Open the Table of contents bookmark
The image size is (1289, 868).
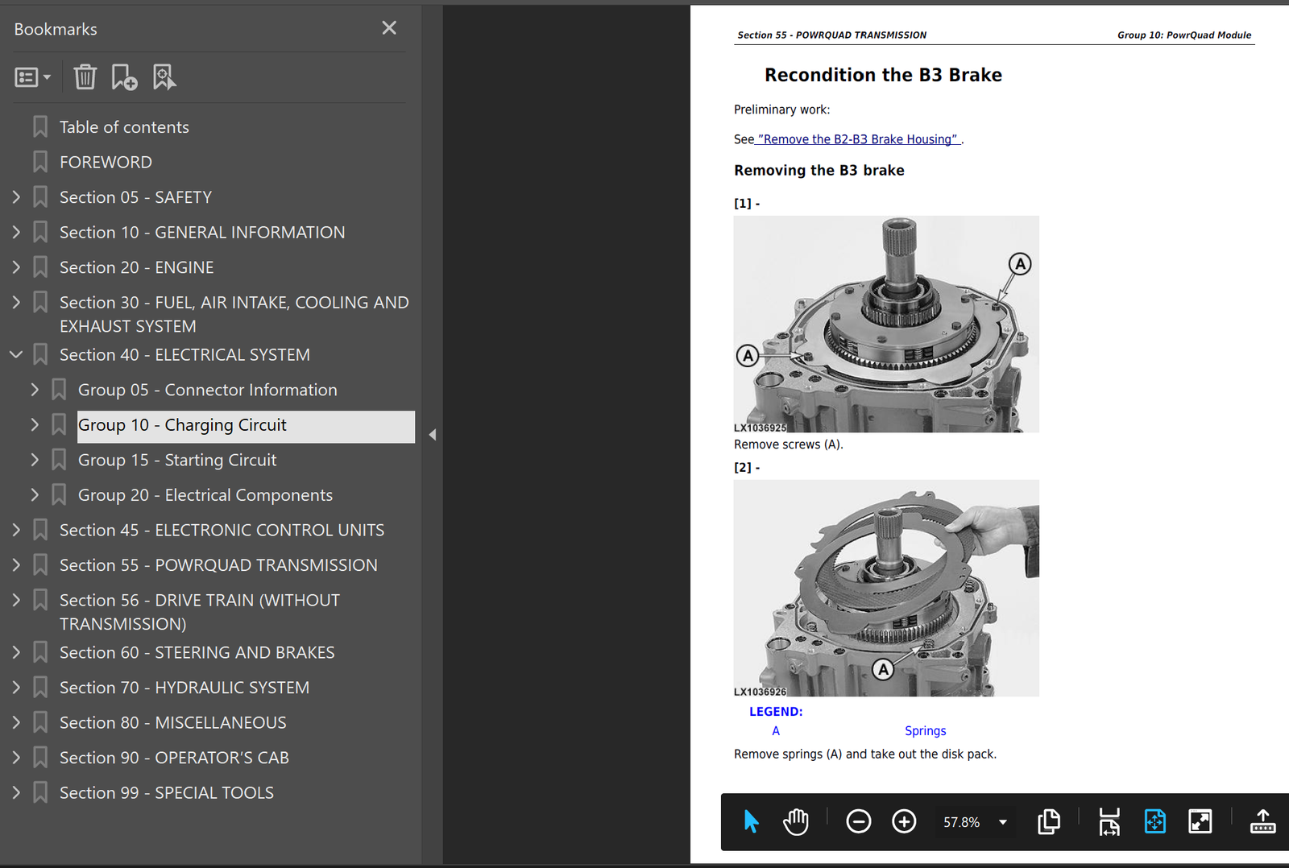[124, 127]
